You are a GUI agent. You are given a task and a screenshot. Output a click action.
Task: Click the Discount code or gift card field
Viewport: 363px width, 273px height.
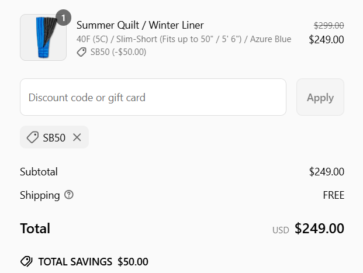tap(153, 97)
